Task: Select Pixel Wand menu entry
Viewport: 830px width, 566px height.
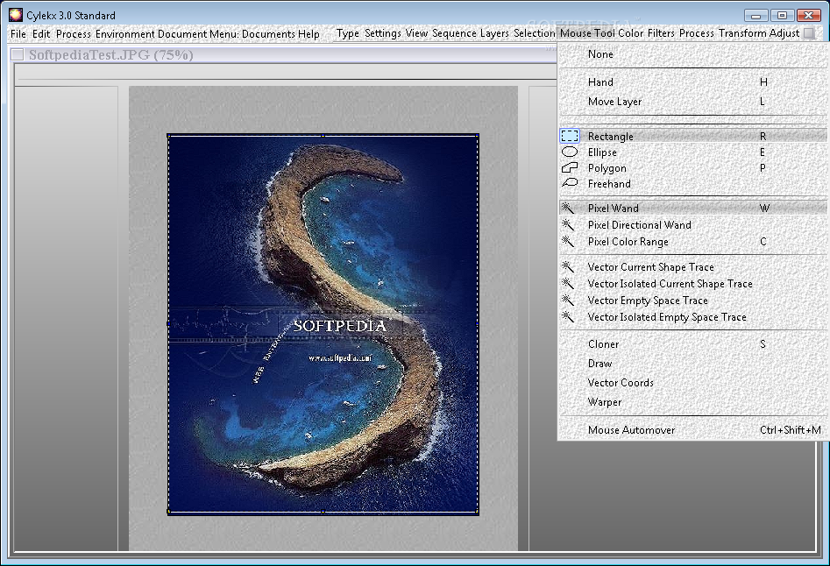Action: pyautogui.click(x=692, y=208)
